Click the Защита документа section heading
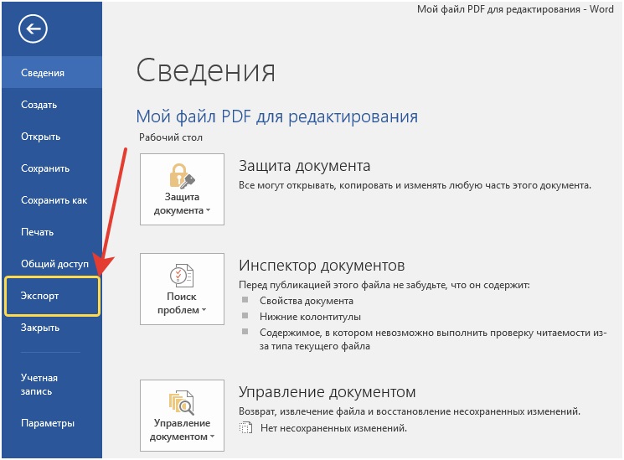The height and width of the screenshot is (460, 624). click(304, 166)
